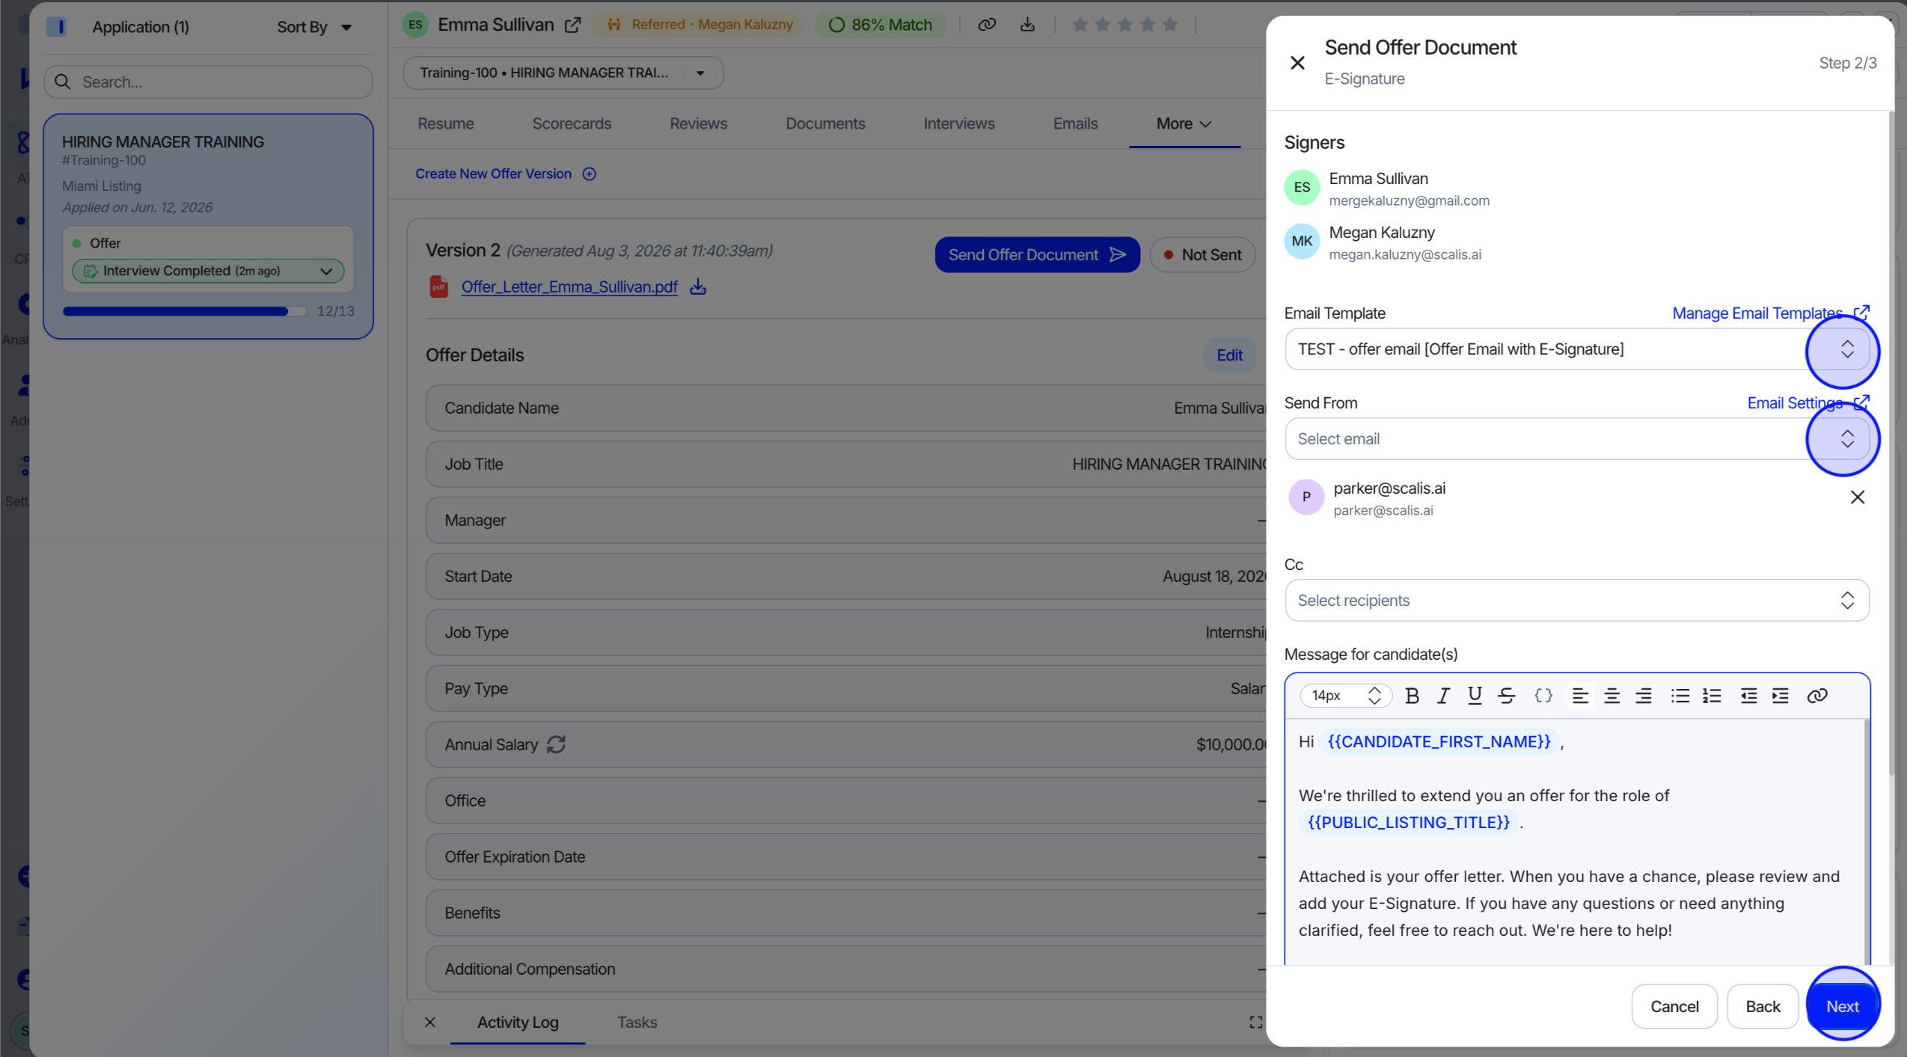
Task: Open Offer_Letter_Emma_Sullivan.pdf file link
Action: (569, 287)
